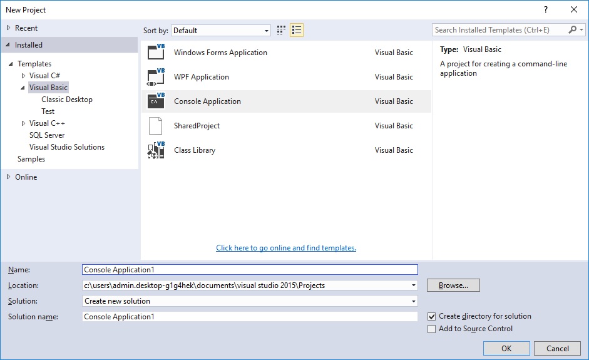This screenshot has height=360, width=589.
Task: Collapse the Installed section
Action: 8,44
